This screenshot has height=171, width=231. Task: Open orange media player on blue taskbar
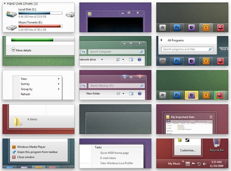(x=206, y=61)
